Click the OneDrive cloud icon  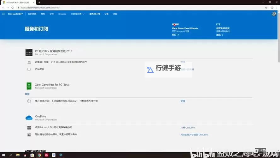(x=29, y=118)
